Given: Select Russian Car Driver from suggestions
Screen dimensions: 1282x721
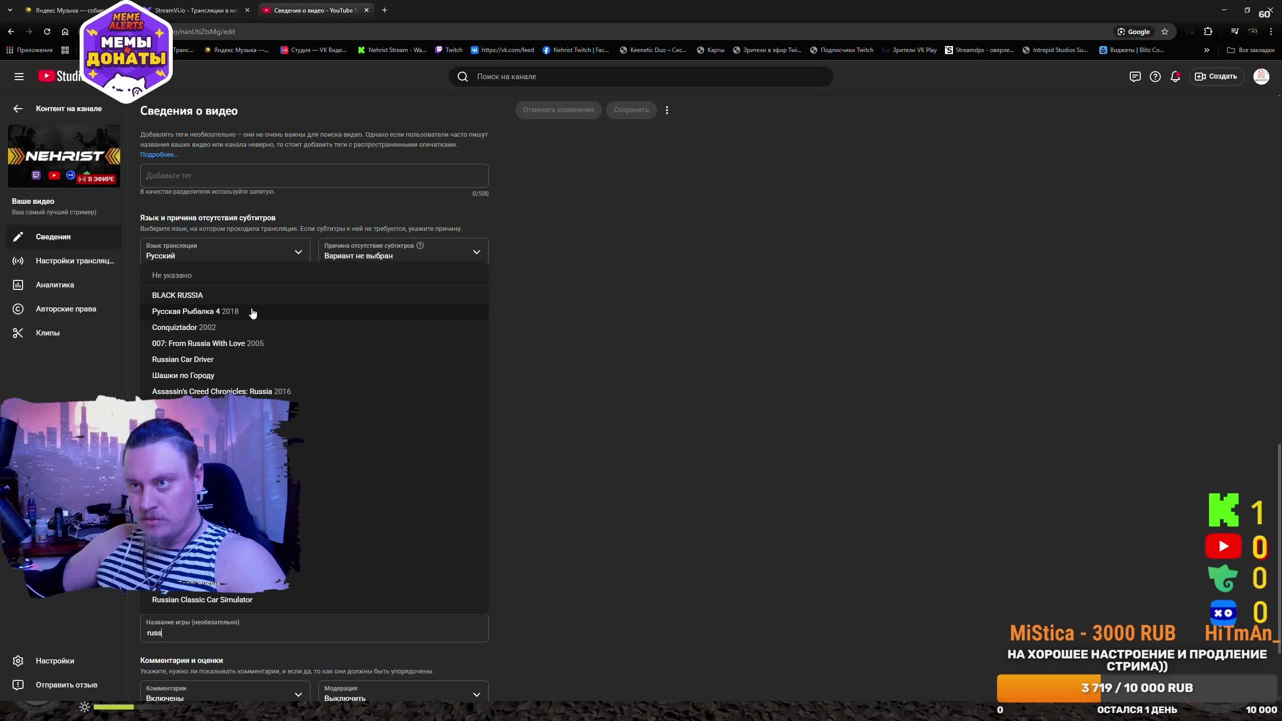Looking at the screenshot, I should pyautogui.click(x=183, y=359).
